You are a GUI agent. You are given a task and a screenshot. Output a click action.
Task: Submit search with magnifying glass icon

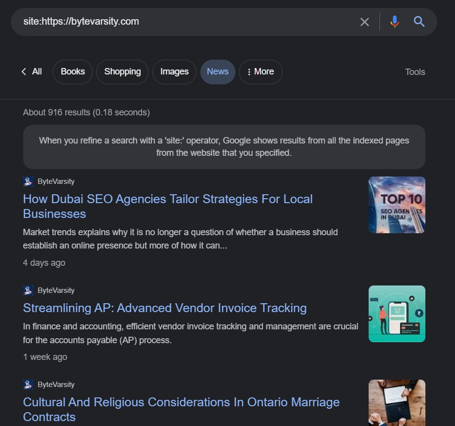point(419,22)
